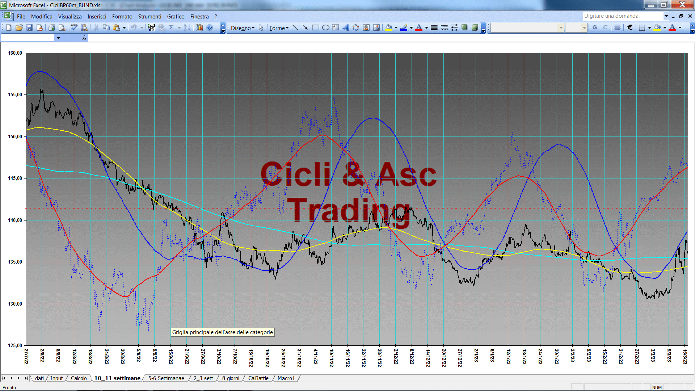
Task: Click the insert function fx button
Action: point(84,38)
